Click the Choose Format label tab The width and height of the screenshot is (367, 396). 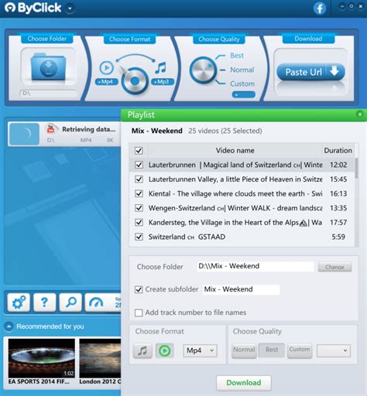tap(129, 39)
